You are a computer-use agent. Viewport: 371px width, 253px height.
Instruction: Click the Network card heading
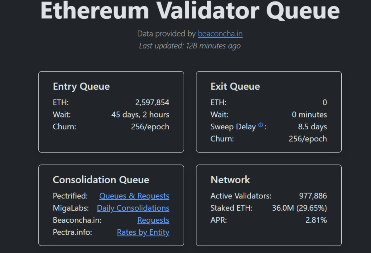(x=230, y=180)
